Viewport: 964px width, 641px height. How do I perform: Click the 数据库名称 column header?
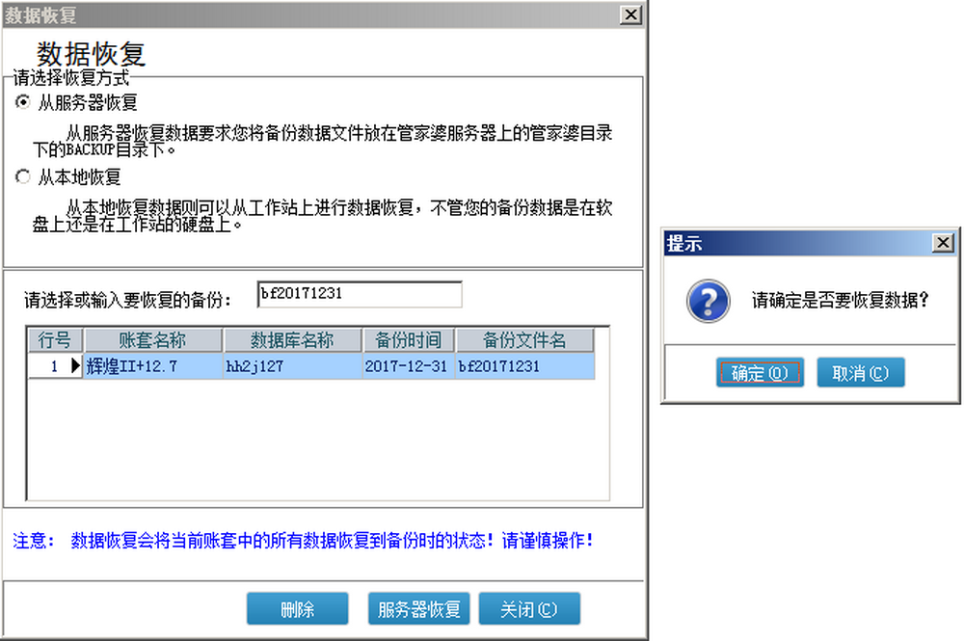[293, 340]
